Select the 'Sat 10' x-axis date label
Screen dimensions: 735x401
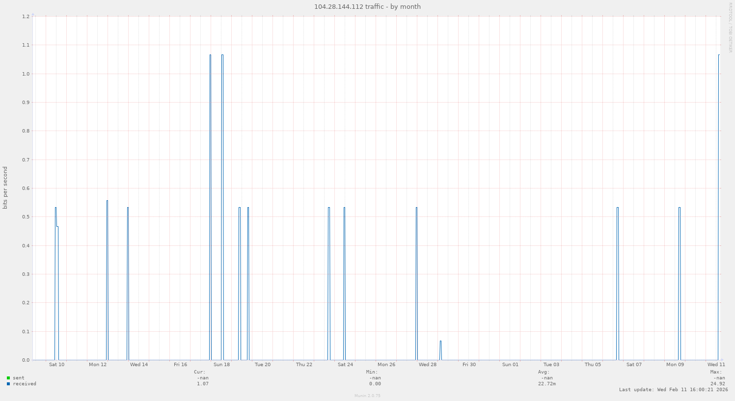point(56,365)
